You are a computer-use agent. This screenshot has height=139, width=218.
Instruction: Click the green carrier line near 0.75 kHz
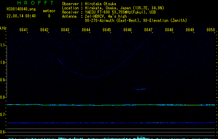point(111,105)
